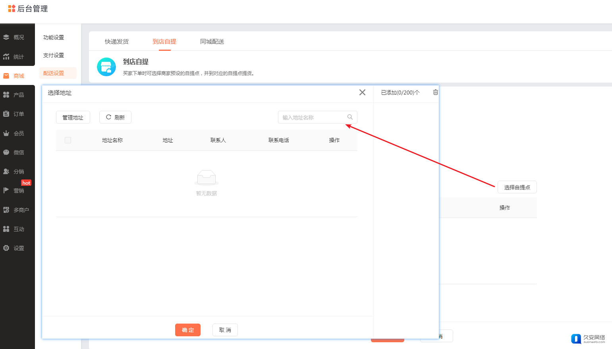The height and width of the screenshot is (349, 612).
Task: Open 统计 statistics in sidebar
Action: [x=17, y=57]
